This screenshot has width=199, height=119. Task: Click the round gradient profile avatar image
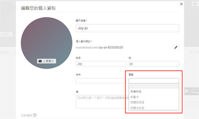(x=46, y=40)
